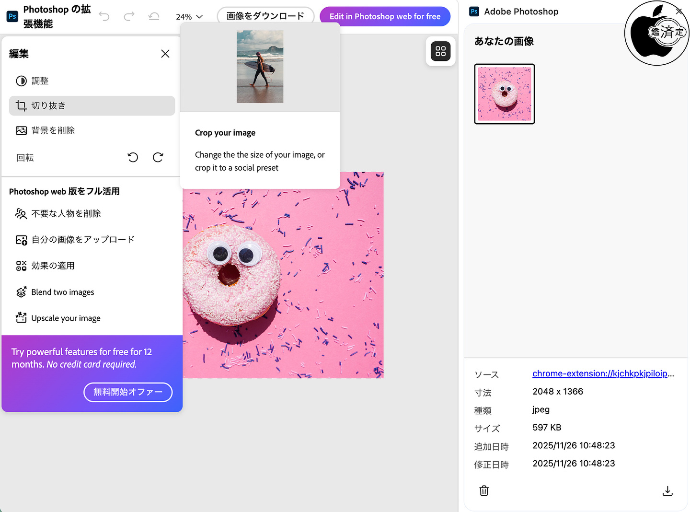Click download icon in image details
Screen dimensions: 690x512
[667, 491]
